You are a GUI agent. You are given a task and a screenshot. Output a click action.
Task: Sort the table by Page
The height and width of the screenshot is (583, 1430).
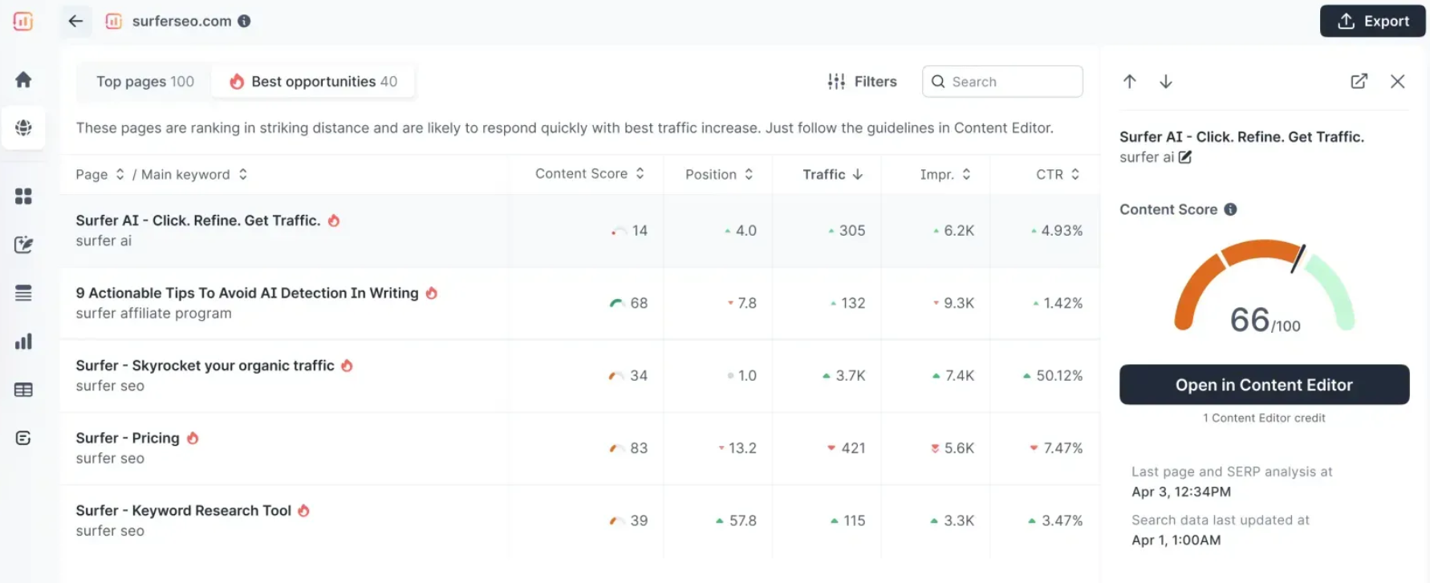click(100, 174)
